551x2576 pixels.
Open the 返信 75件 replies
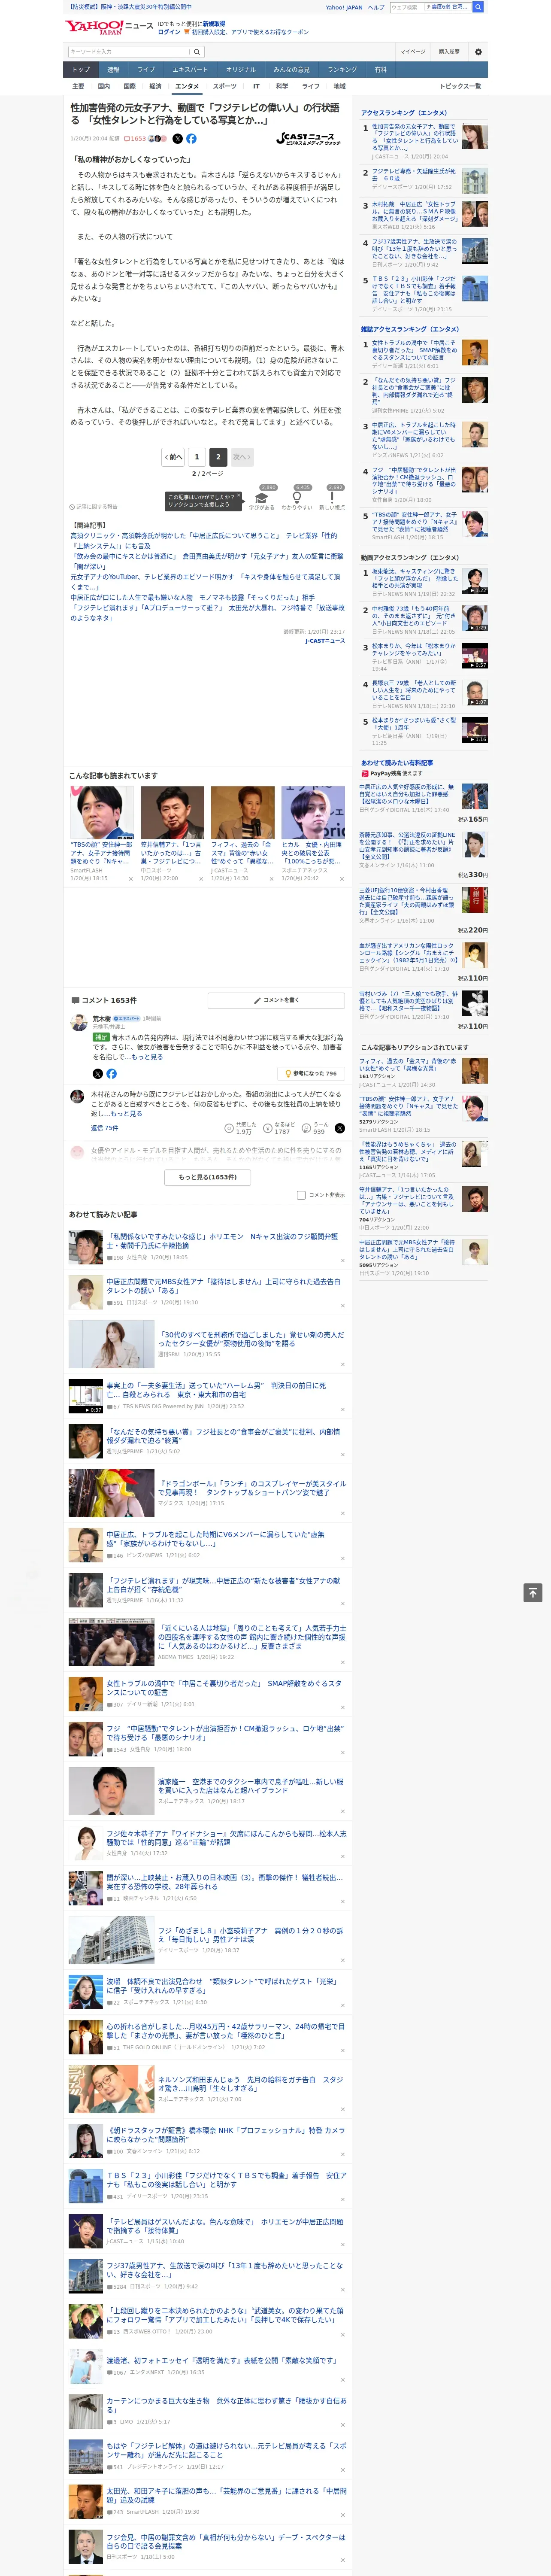[104, 1128]
